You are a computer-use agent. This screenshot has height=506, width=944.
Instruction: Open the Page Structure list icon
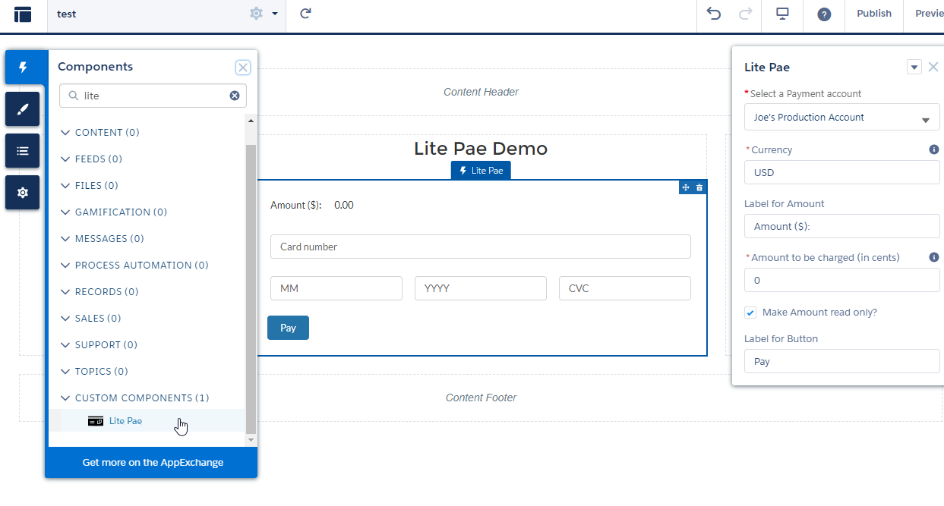[x=22, y=150]
